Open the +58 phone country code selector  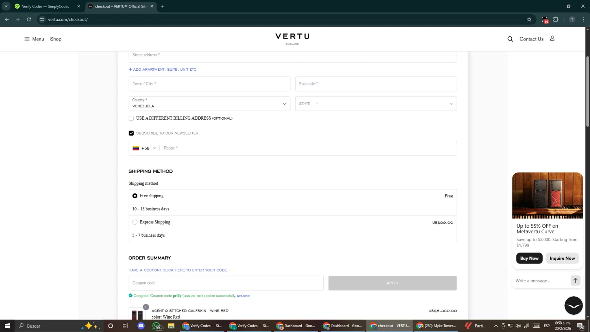click(x=145, y=148)
